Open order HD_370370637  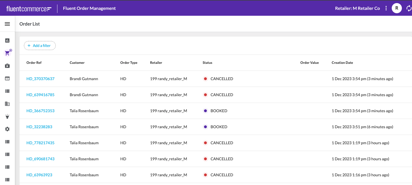40,79
